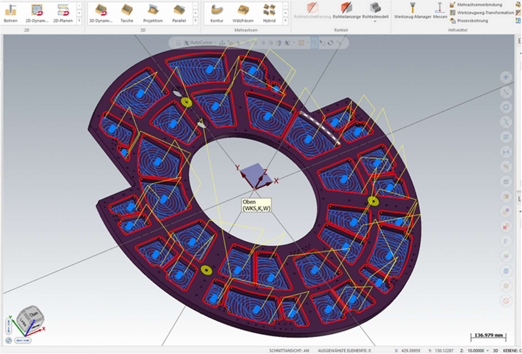Click the Messen tool
This screenshot has width=522, height=354.
pos(440,11)
